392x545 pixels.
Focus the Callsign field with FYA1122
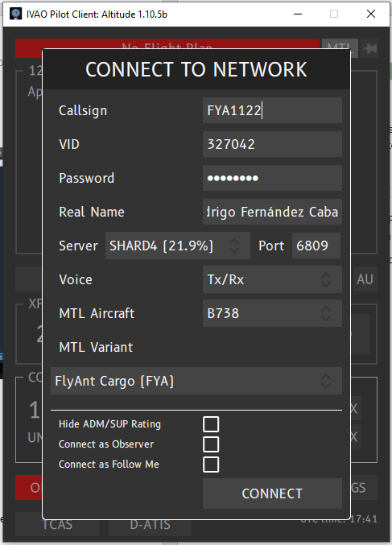[272, 110]
